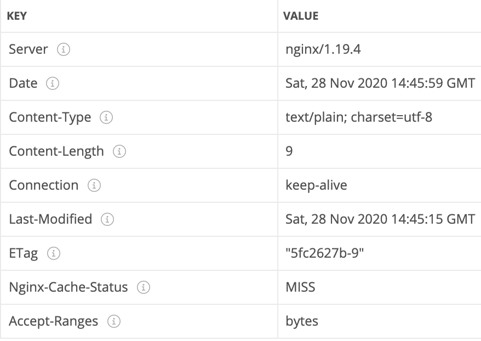The height and width of the screenshot is (341, 481).
Task: Open the info icon next to ETag
Action: click(54, 253)
